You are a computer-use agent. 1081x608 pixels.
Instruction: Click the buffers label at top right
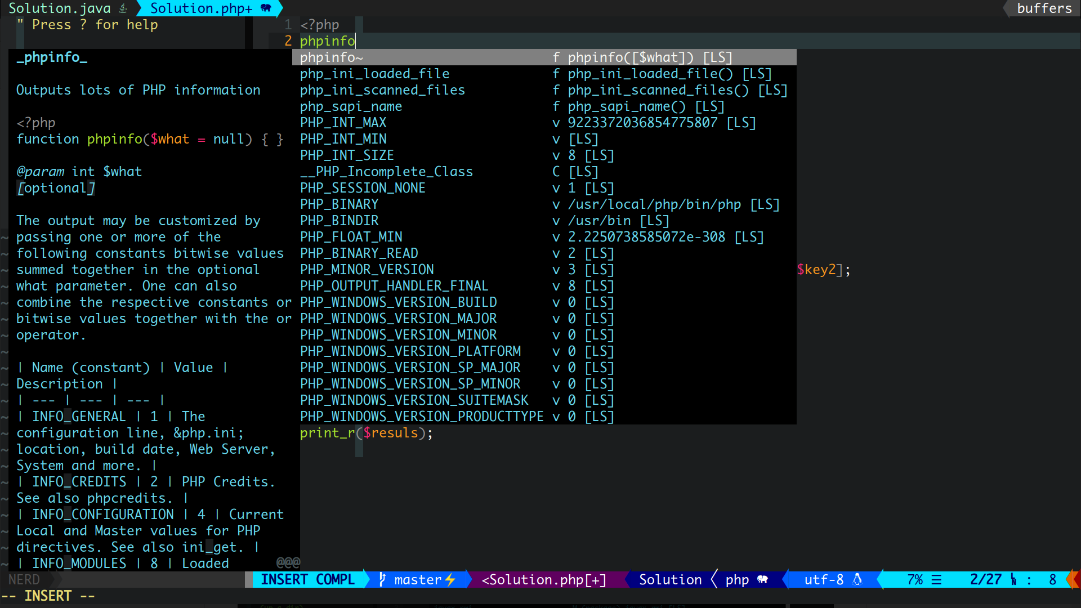1044,8
